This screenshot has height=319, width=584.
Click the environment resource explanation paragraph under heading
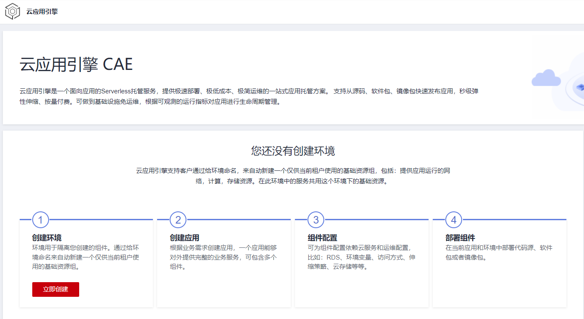[x=293, y=176]
